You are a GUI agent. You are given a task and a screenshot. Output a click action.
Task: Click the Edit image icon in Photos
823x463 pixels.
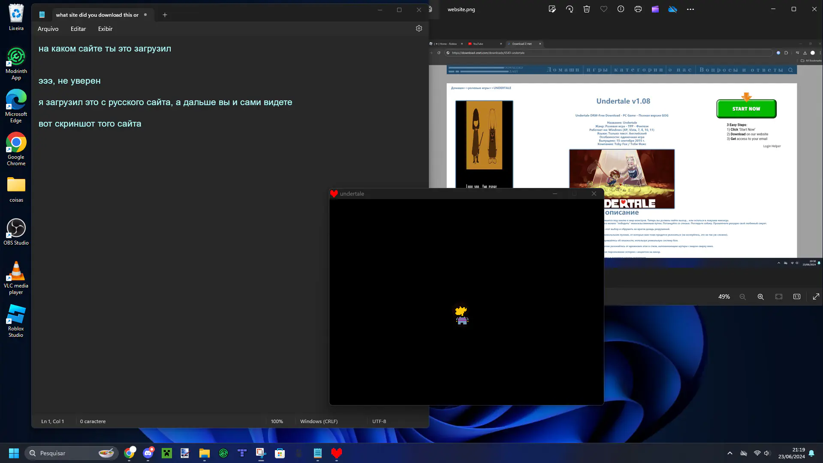pos(552,9)
